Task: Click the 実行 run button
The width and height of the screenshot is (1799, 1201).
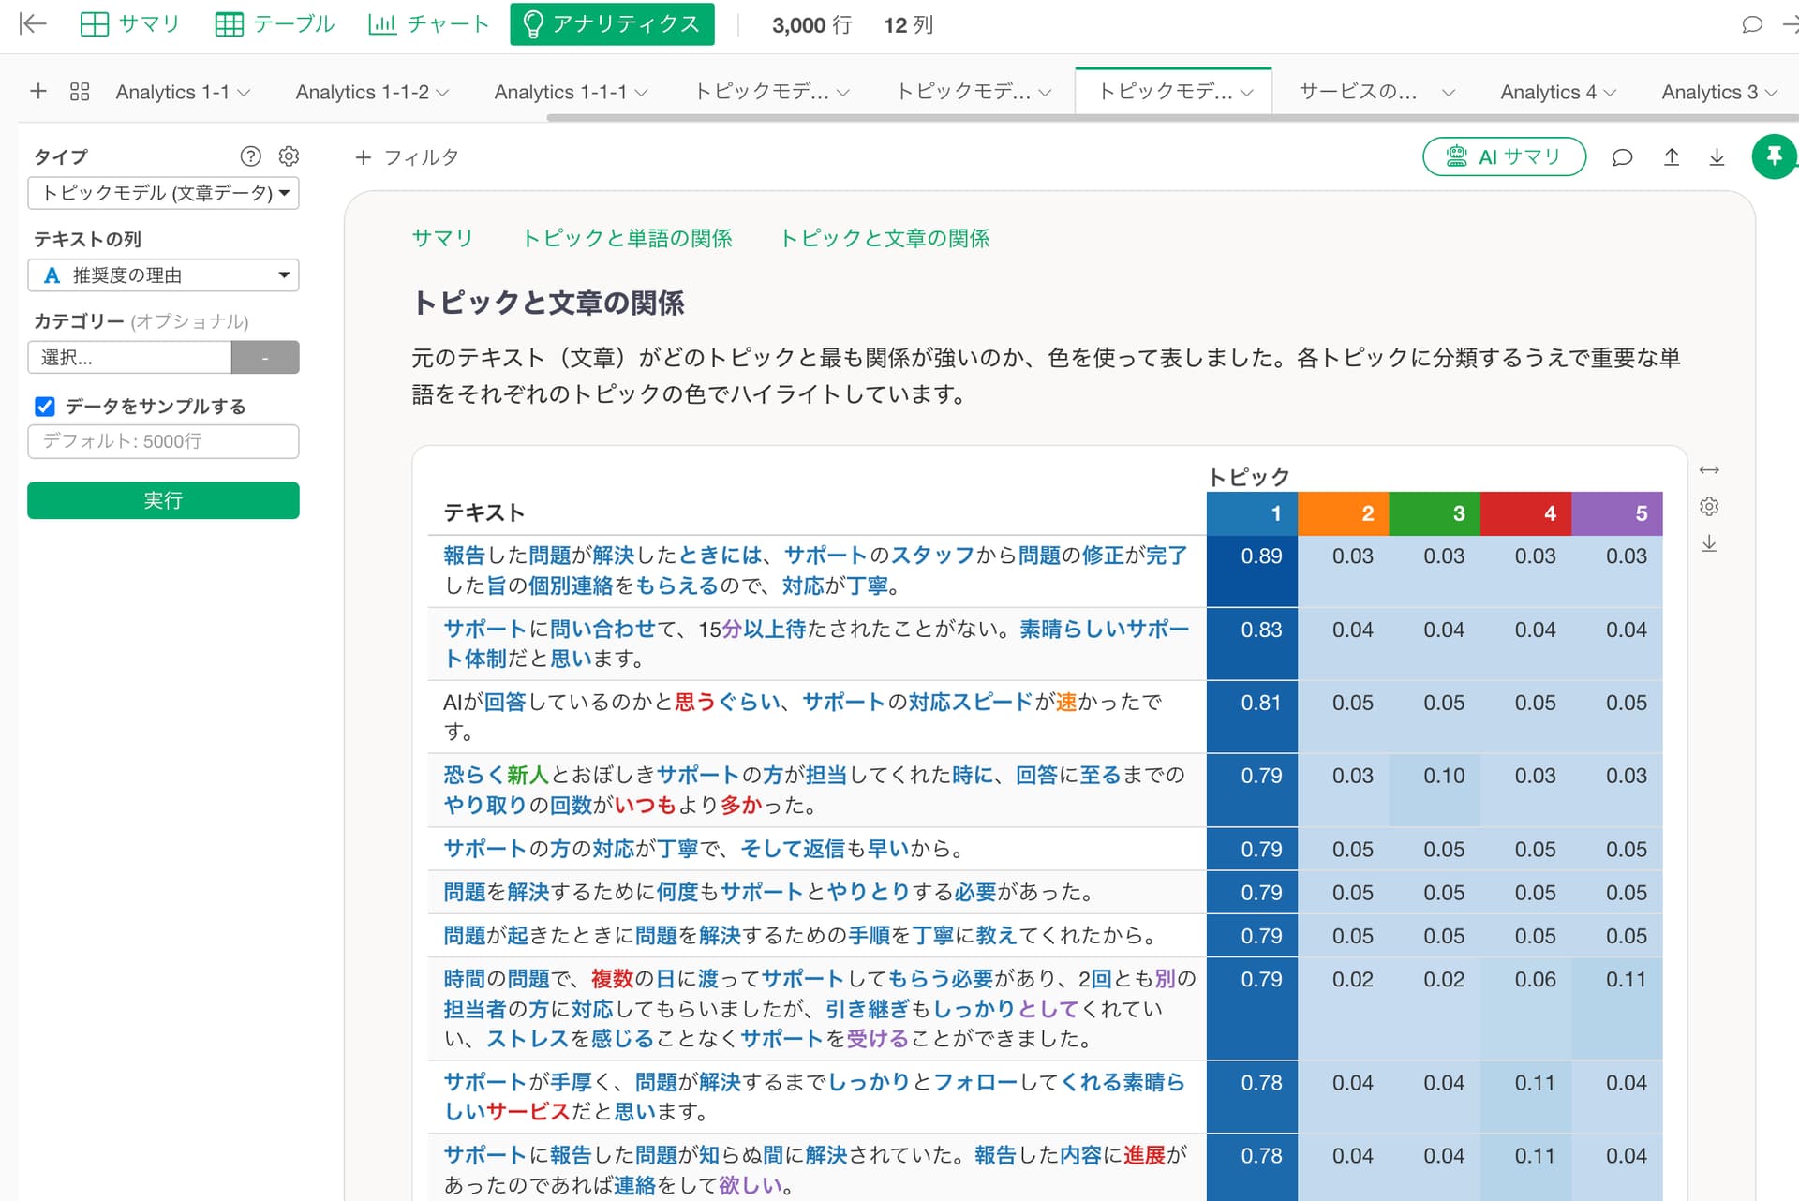Action: point(163,500)
